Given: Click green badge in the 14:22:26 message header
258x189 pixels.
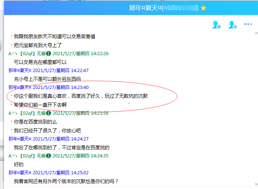Looking at the screenshot, I should click(x=48, y=54).
